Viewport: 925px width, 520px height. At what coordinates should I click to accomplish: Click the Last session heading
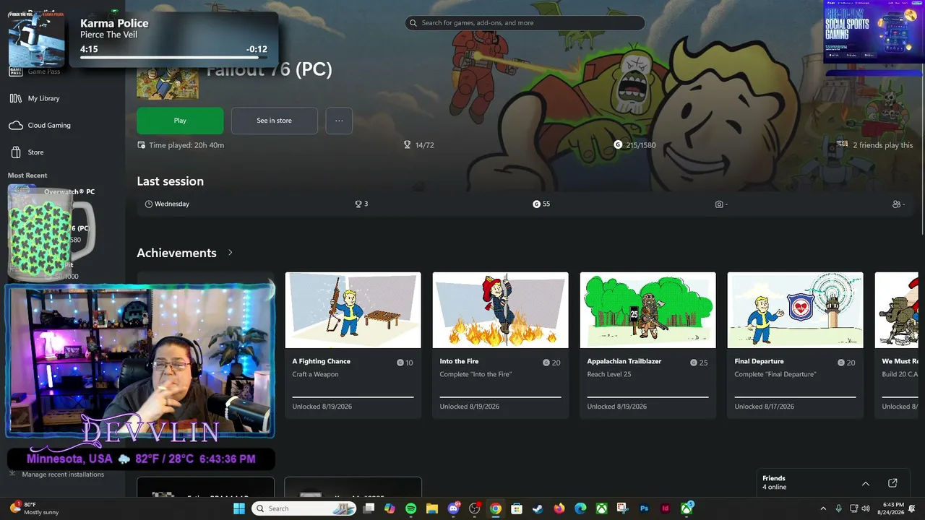point(171,181)
